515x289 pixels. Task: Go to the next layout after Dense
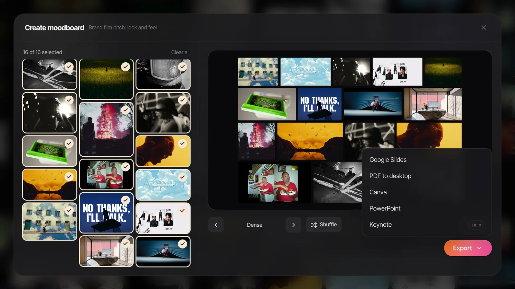click(294, 225)
